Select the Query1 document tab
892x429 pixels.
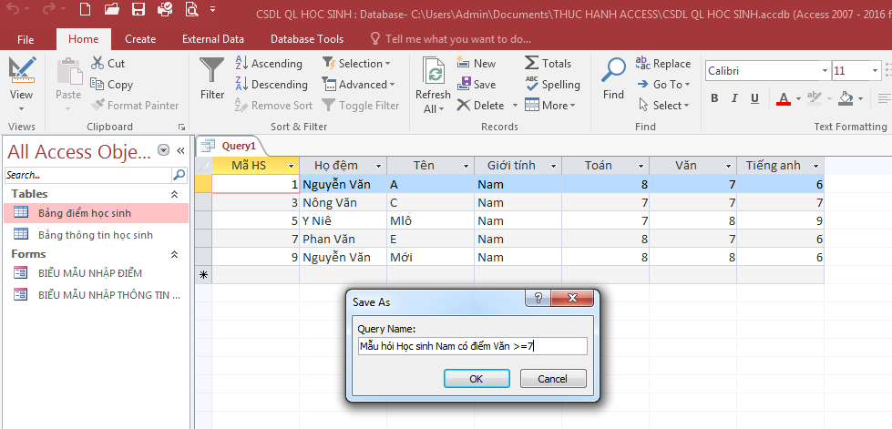[x=239, y=146]
